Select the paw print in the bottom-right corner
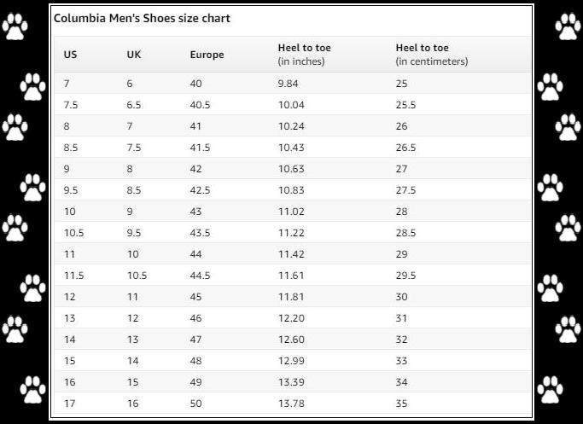583x424 pixels. tap(551, 389)
